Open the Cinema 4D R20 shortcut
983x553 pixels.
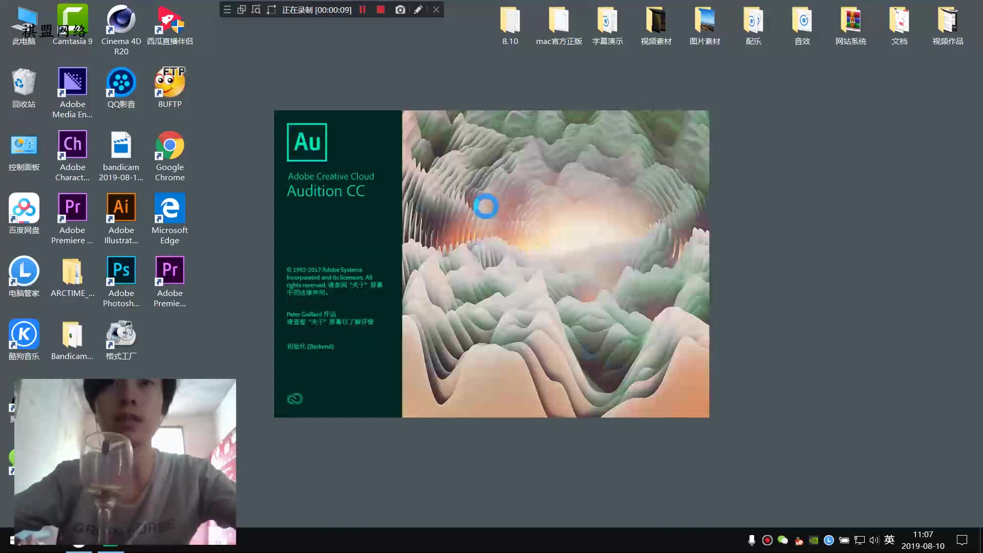(x=121, y=30)
